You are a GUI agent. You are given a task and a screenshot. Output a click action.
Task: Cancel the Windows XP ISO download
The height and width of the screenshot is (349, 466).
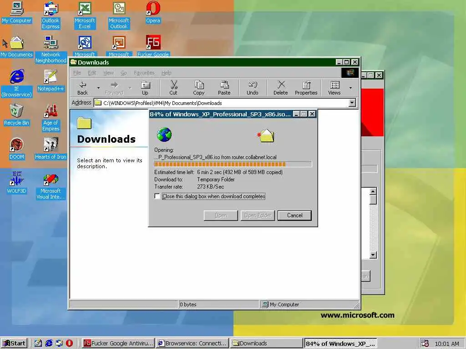[x=294, y=215]
